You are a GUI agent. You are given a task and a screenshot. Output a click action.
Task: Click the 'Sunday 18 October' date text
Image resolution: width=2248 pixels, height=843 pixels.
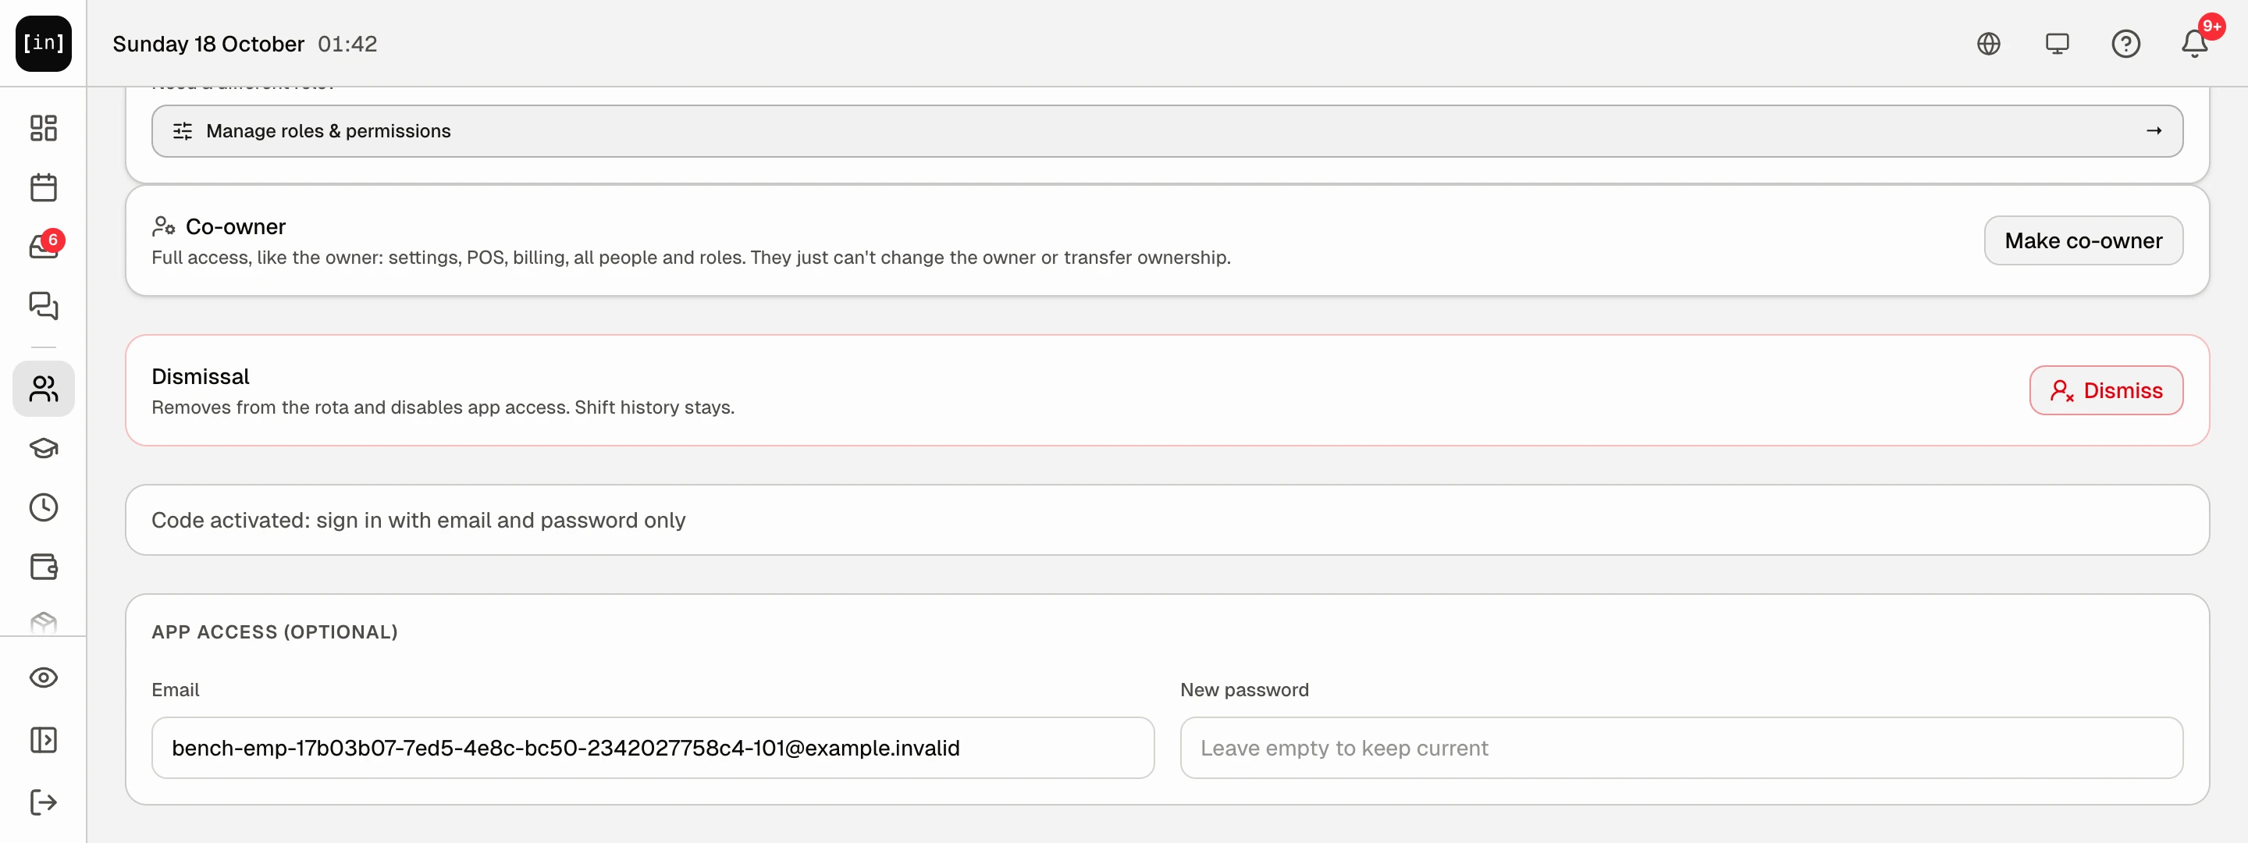(208, 44)
